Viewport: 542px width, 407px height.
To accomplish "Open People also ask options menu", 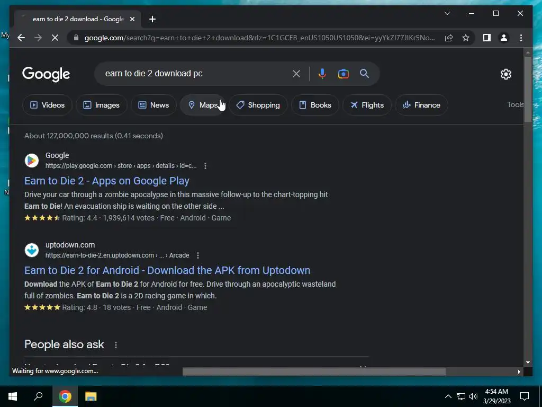I will [116, 344].
